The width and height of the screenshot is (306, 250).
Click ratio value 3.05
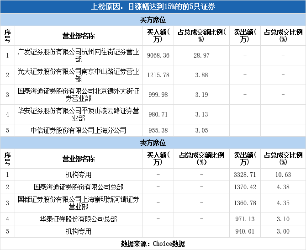(x=201, y=130)
